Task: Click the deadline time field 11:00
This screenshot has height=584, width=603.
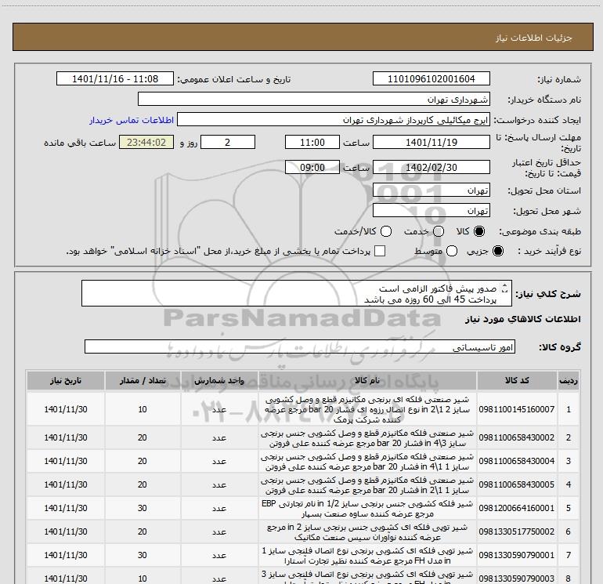Action: 312,142
